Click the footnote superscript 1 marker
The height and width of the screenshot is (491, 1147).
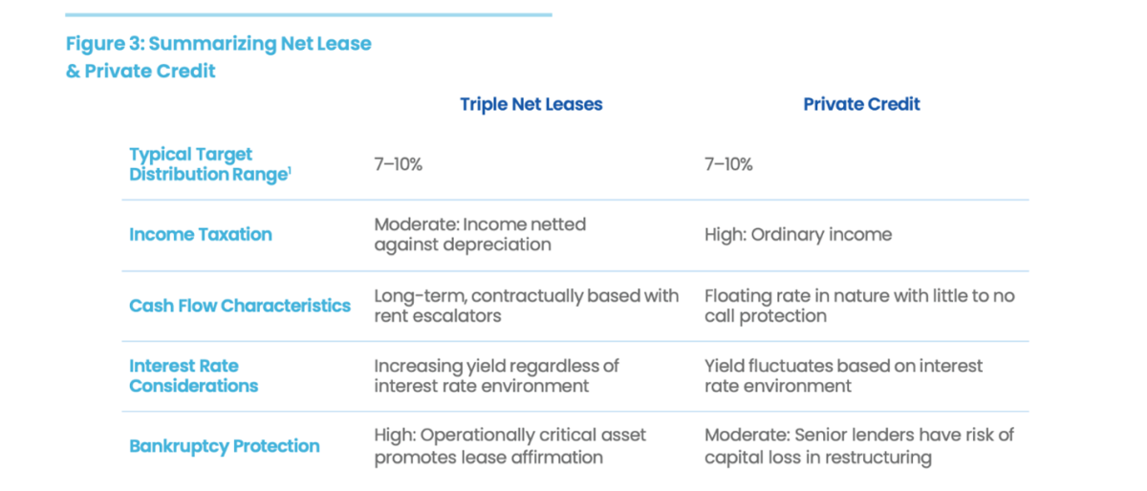point(289,170)
